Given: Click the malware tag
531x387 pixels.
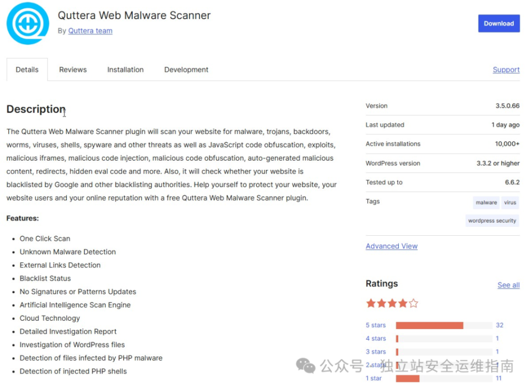Looking at the screenshot, I should click(486, 202).
